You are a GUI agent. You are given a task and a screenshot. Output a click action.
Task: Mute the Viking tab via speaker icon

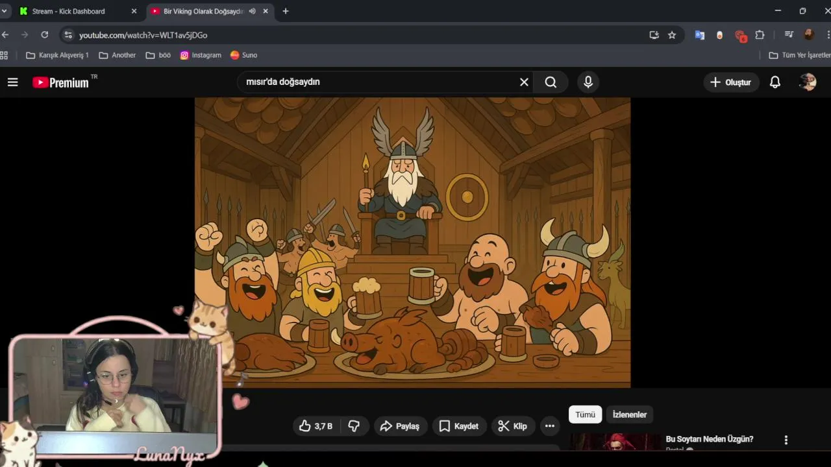(252, 11)
